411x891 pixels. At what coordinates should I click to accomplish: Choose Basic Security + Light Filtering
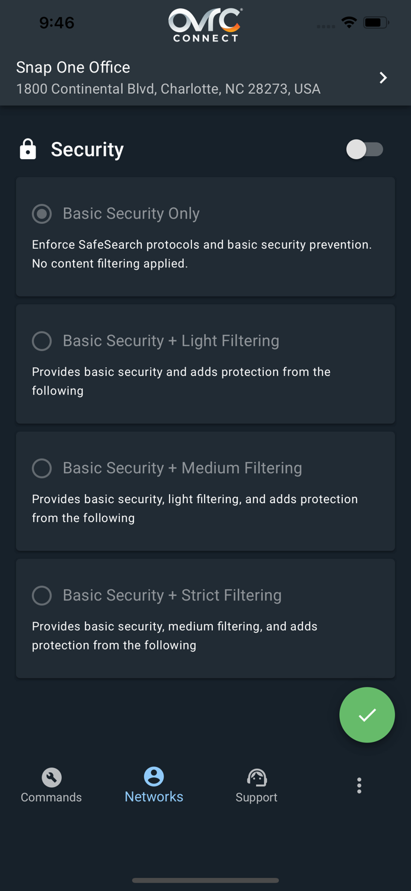[x=42, y=341]
